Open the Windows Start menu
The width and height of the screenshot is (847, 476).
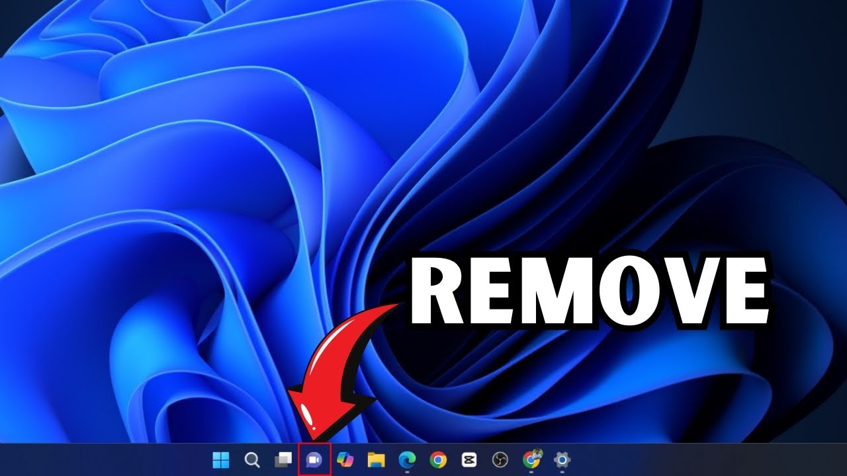(x=221, y=459)
